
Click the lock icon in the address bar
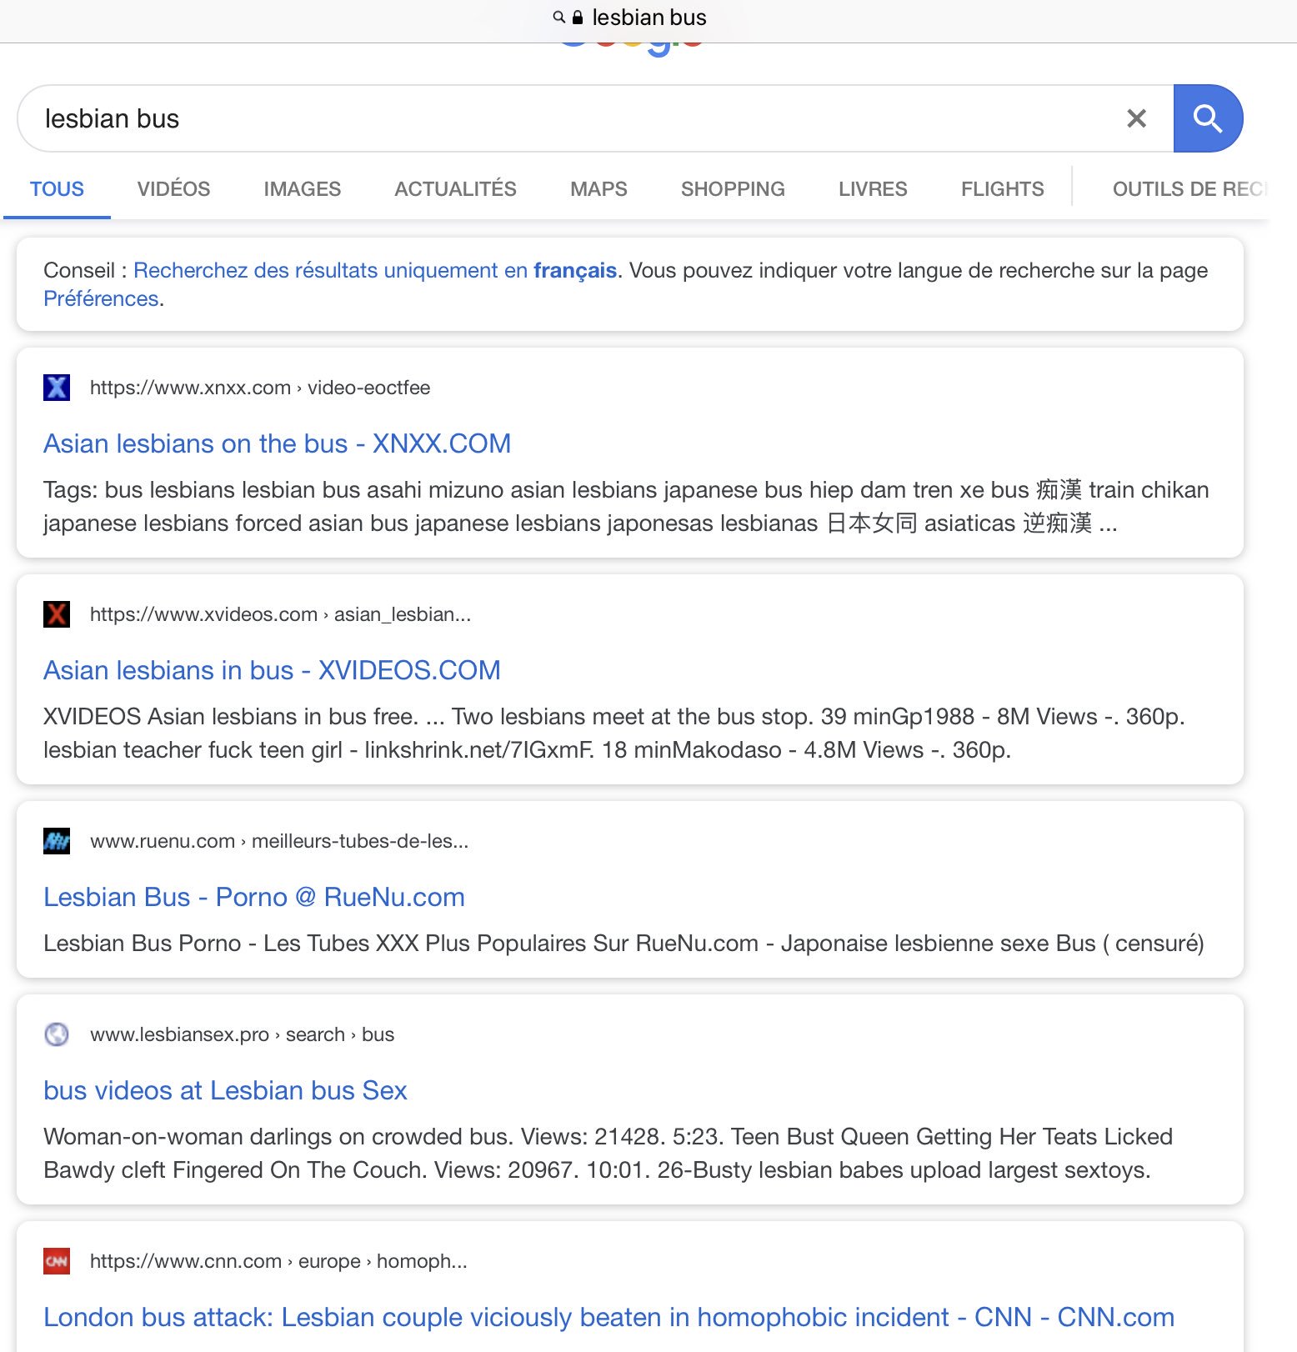pos(578,18)
